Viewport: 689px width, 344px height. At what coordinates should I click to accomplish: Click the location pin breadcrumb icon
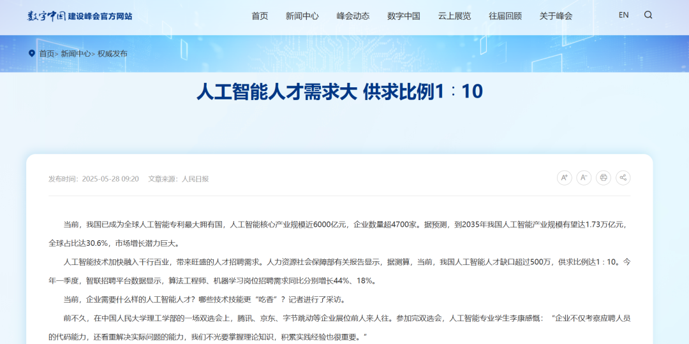(32, 54)
